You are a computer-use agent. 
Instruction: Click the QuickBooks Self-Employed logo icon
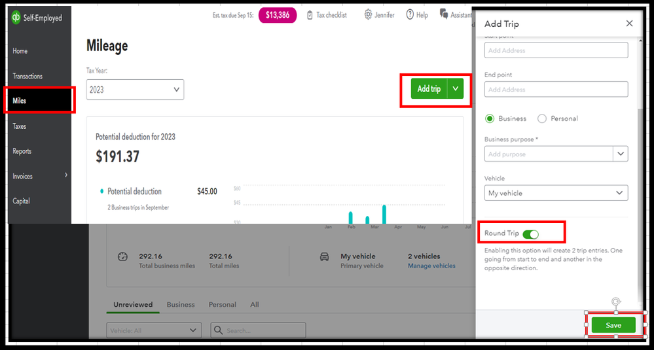[16, 18]
